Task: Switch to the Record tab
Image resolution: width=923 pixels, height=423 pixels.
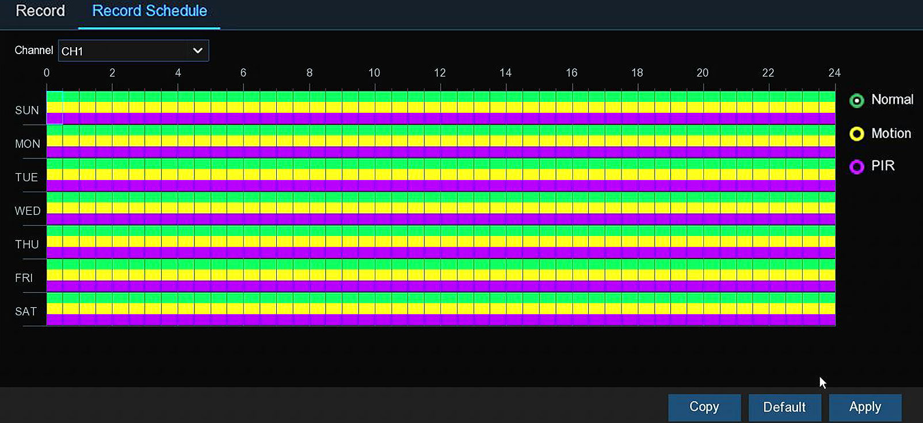Action: point(40,11)
